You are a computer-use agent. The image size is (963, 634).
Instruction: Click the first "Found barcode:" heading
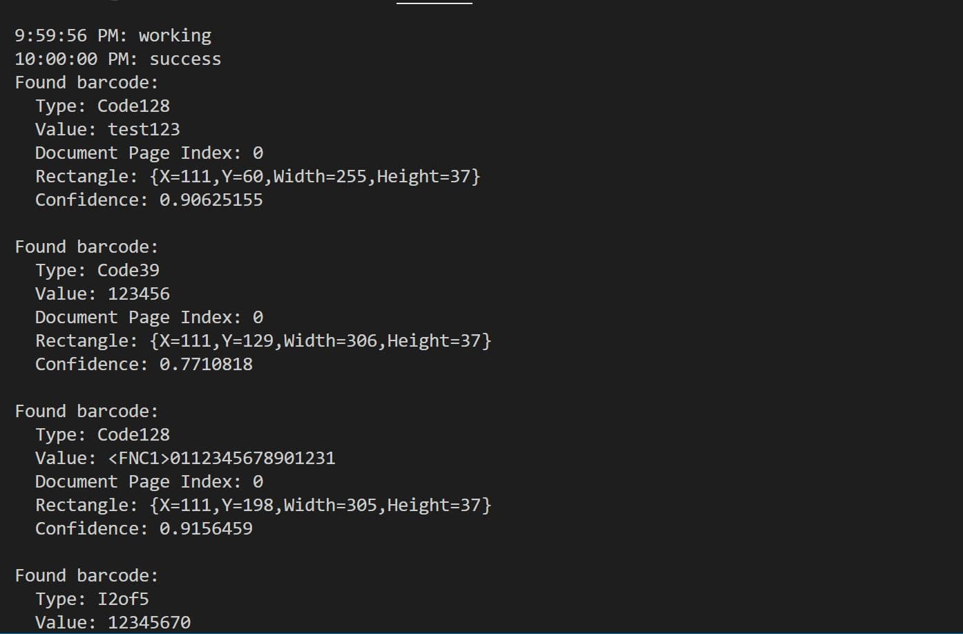point(86,82)
